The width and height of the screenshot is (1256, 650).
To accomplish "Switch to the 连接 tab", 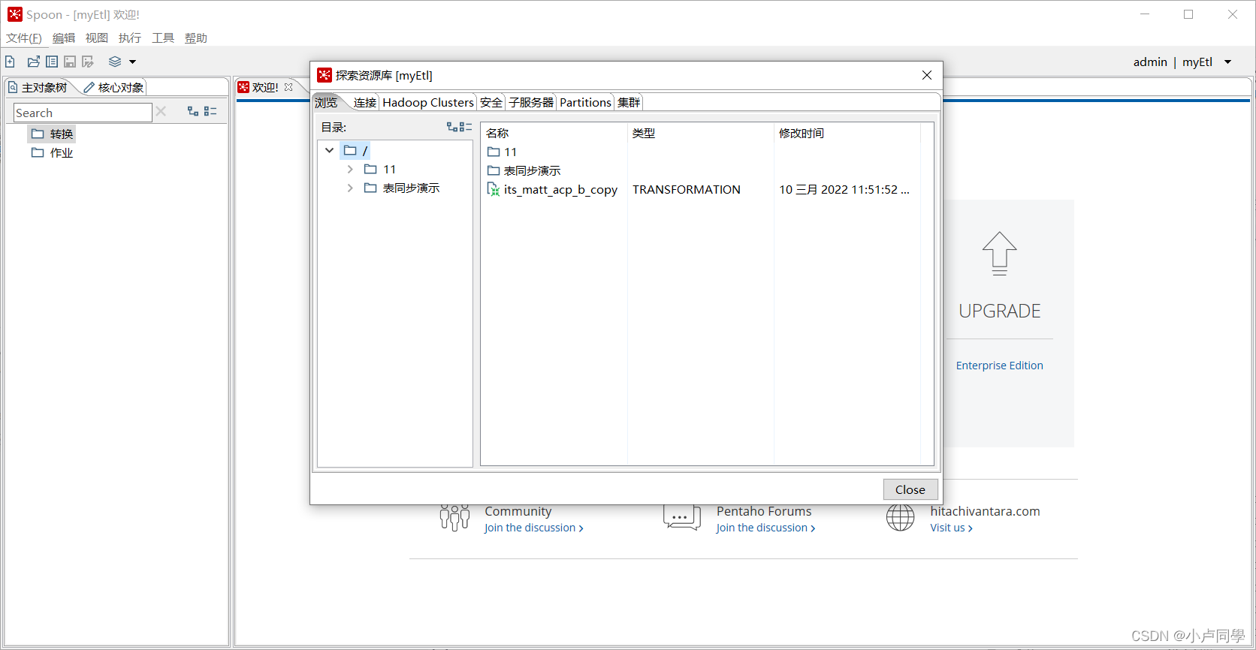I will (365, 102).
